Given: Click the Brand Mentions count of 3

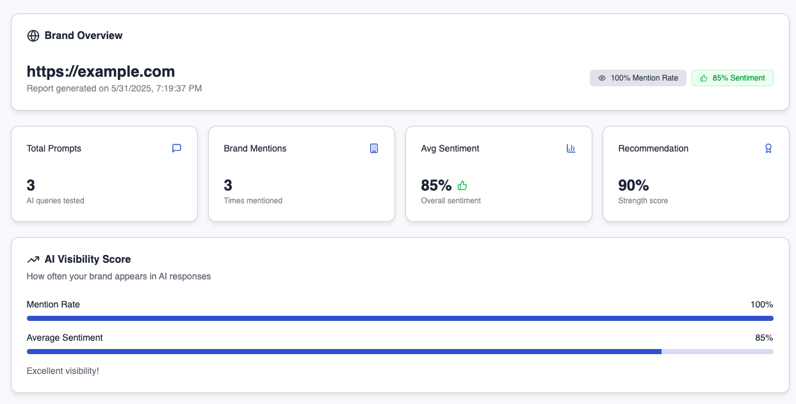Looking at the screenshot, I should [228, 185].
